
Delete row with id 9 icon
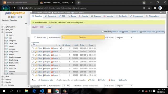(52, 75)
